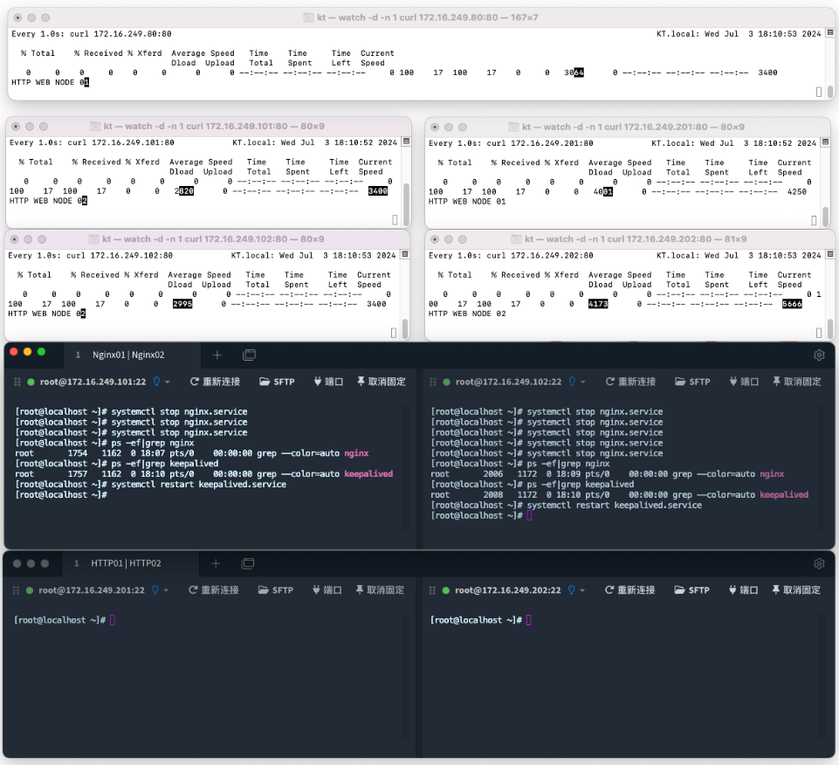Viewport: 839px width, 765px height.
Task: Click session label root@172.16.249.102:22
Action: pyautogui.click(x=508, y=382)
